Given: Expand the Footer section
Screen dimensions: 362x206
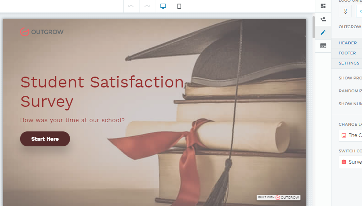Looking at the screenshot, I should (x=347, y=53).
